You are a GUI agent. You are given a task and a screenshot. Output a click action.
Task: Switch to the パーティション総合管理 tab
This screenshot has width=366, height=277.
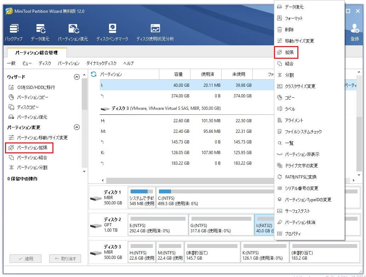pyautogui.click(x=37, y=52)
